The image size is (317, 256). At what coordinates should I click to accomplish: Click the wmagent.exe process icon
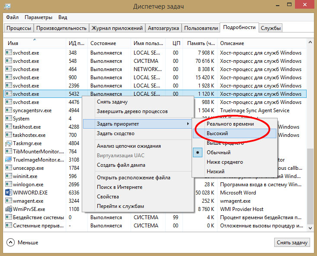pyautogui.click(x=9, y=201)
